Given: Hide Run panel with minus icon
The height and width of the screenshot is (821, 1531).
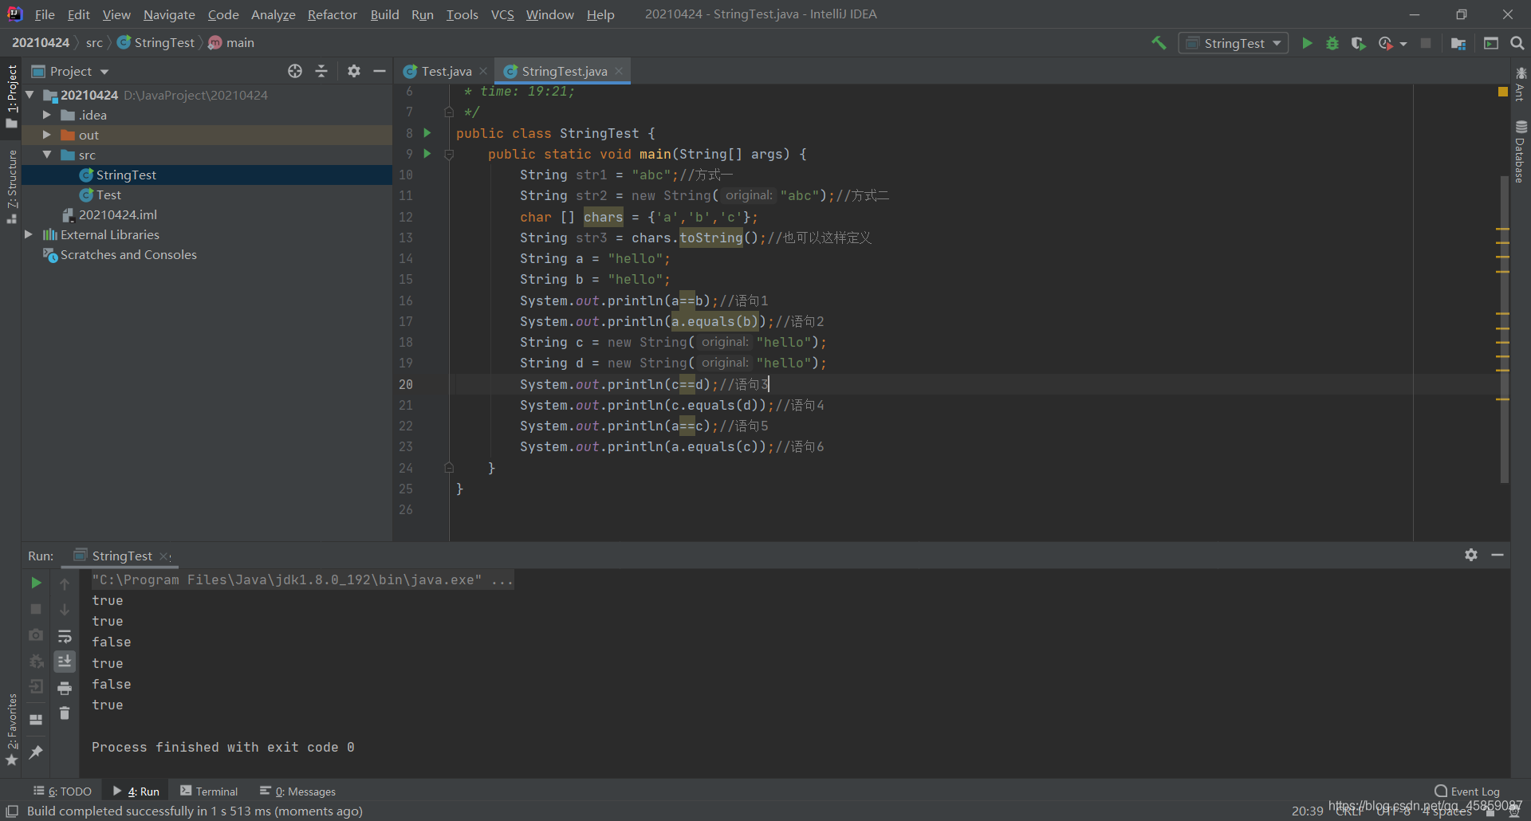Looking at the screenshot, I should 1498,555.
